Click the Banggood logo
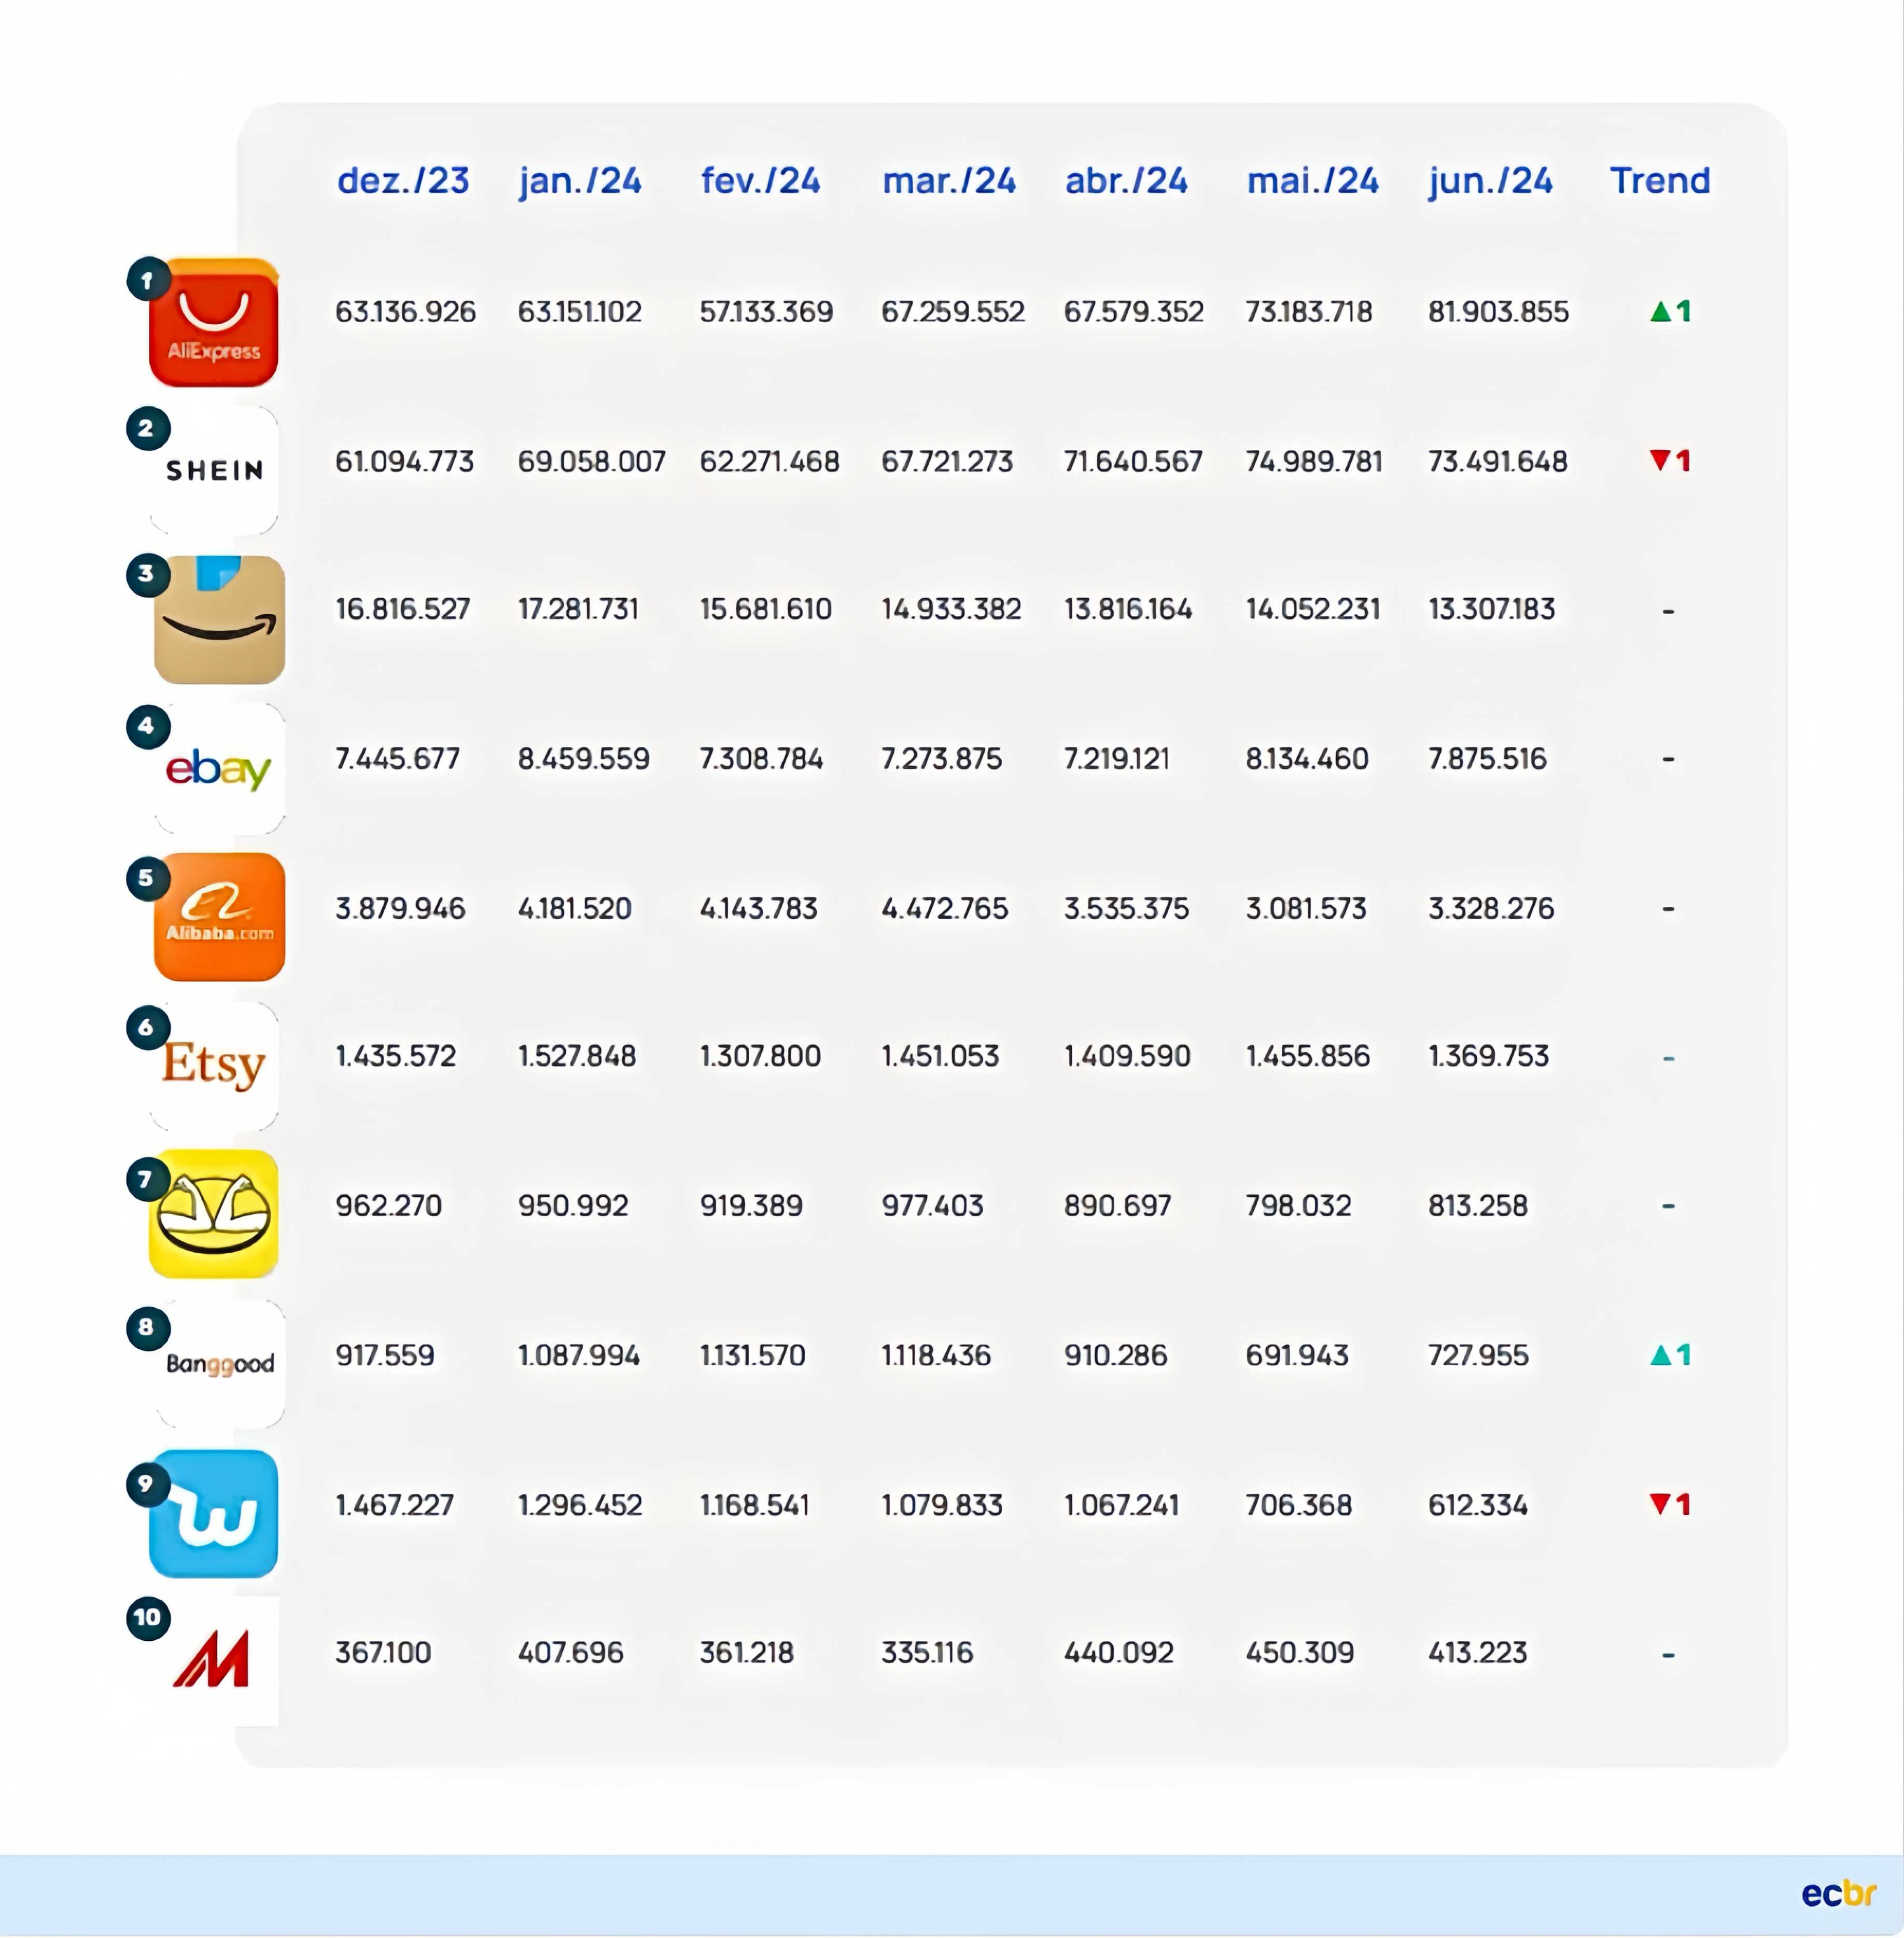Image resolution: width=1904 pixels, height=1938 pixels. point(220,1364)
